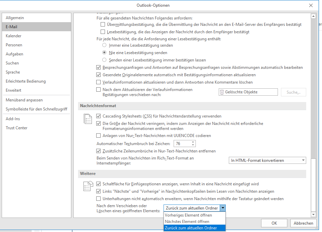Click the Abbrechen button
The width and height of the screenshot is (322, 232).
[303, 223]
